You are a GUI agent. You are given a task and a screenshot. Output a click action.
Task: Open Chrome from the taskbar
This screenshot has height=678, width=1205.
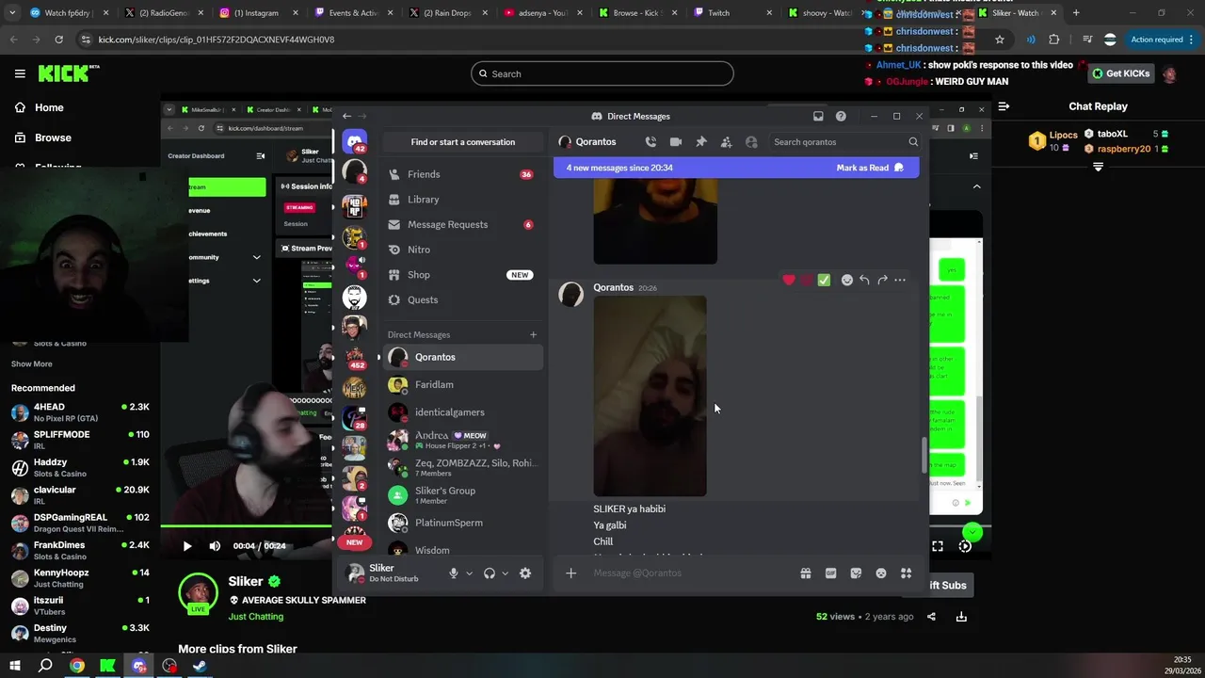[77, 666]
